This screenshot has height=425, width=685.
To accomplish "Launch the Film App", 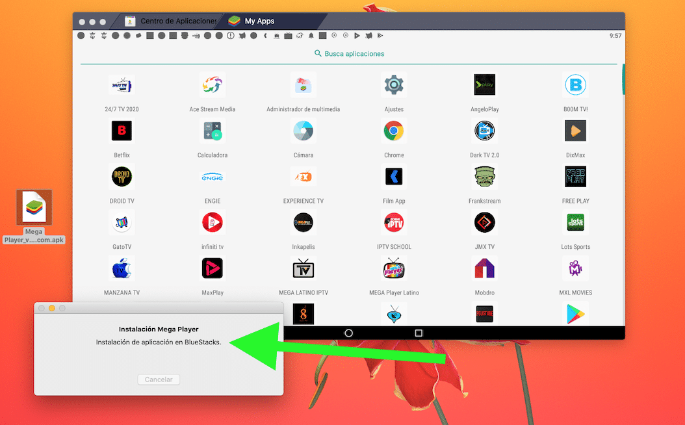I will coord(394,176).
